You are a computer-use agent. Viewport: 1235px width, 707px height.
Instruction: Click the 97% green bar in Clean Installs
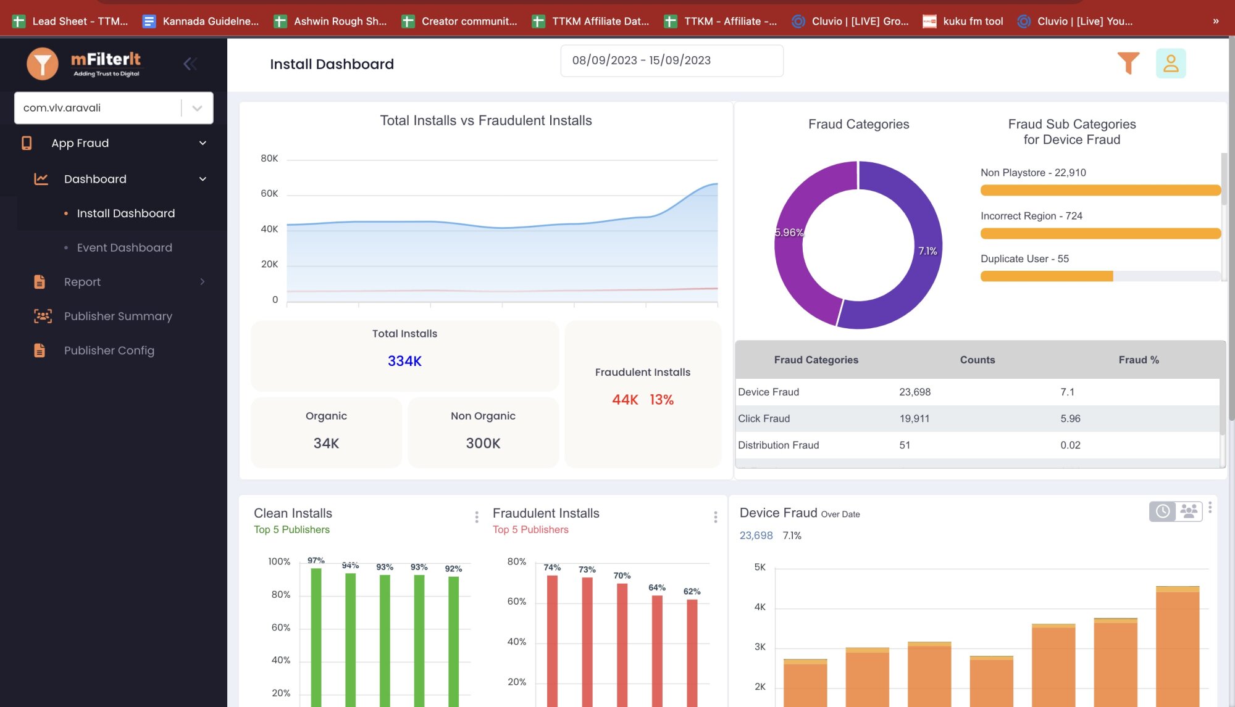tap(316, 637)
